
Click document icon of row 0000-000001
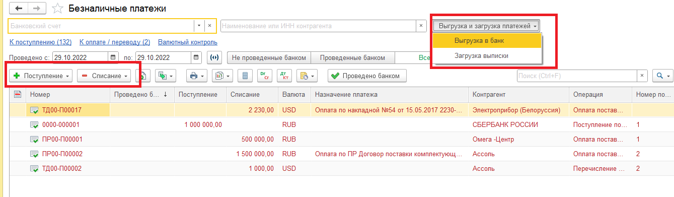[34, 124]
